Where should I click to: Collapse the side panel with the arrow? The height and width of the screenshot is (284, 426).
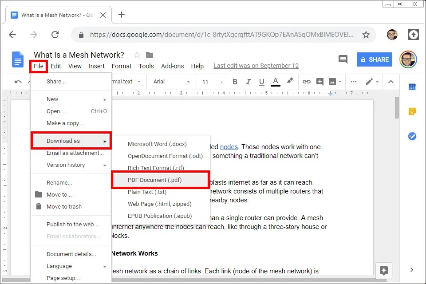click(412, 270)
